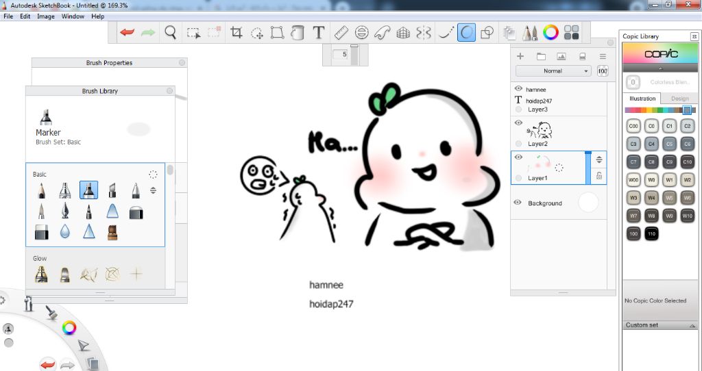The image size is (702, 371).
Task: Select the Zoom magnifier tool
Action: click(170, 32)
